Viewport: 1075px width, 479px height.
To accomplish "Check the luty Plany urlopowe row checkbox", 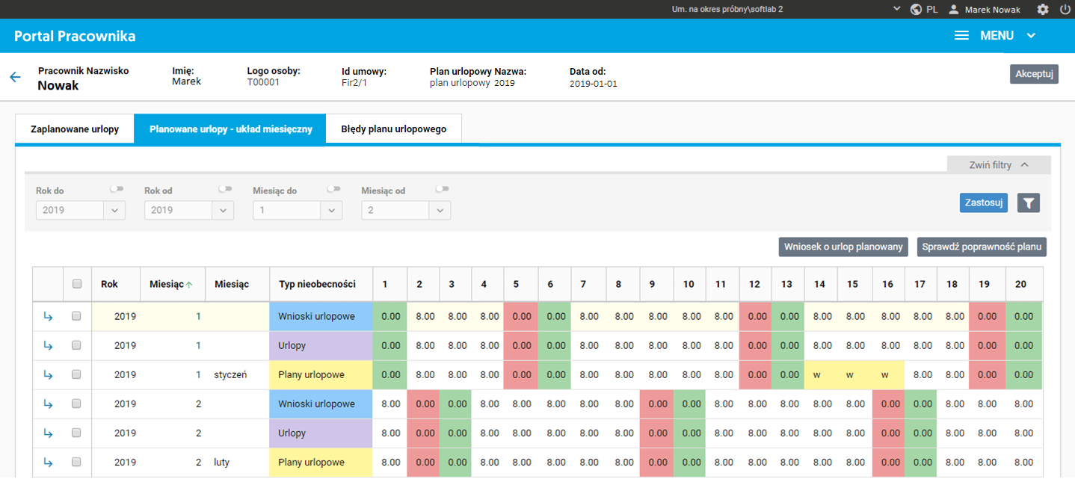I will click(76, 462).
